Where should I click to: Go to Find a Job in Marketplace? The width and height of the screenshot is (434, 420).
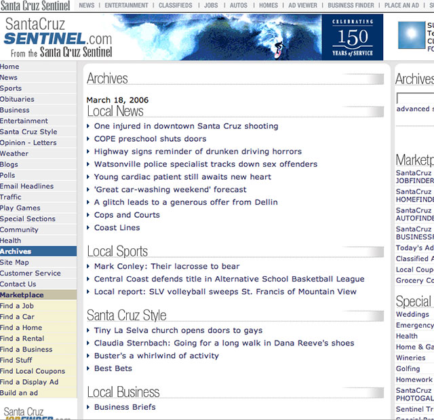(x=17, y=306)
